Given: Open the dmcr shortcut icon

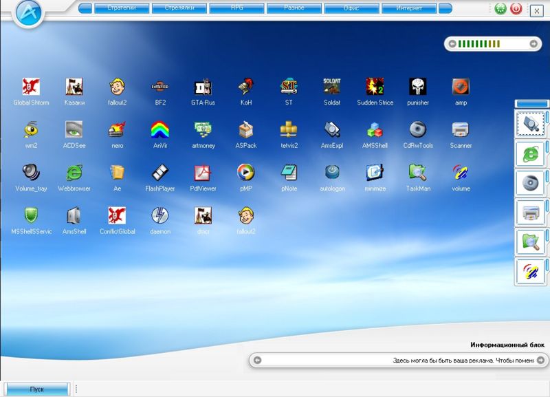Looking at the screenshot, I should (x=203, y=215).
